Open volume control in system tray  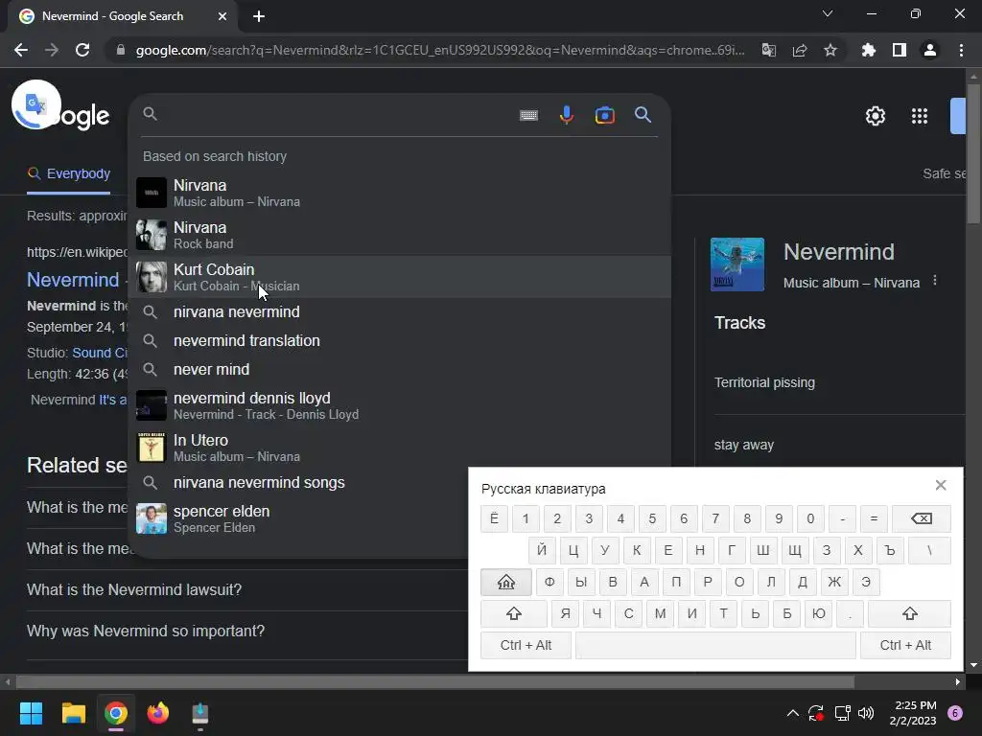click(866, 713)
